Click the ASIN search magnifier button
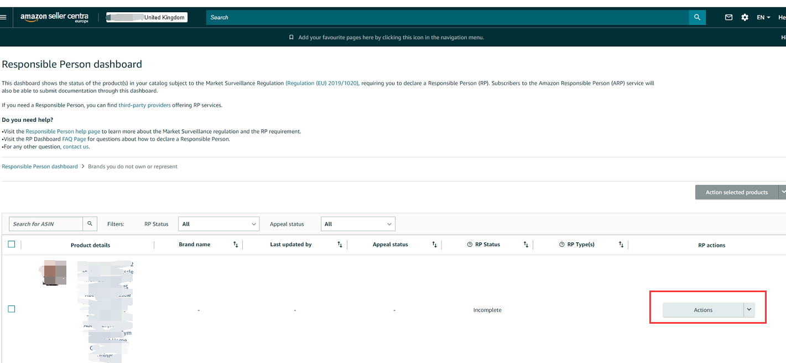Viewport: 786px width, 363px height. [x=90, y=224]
